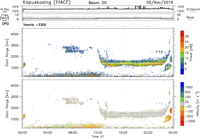The image size is (200, 138).
Task: Click the '08:00' time axis label
Action: point(73,133)
